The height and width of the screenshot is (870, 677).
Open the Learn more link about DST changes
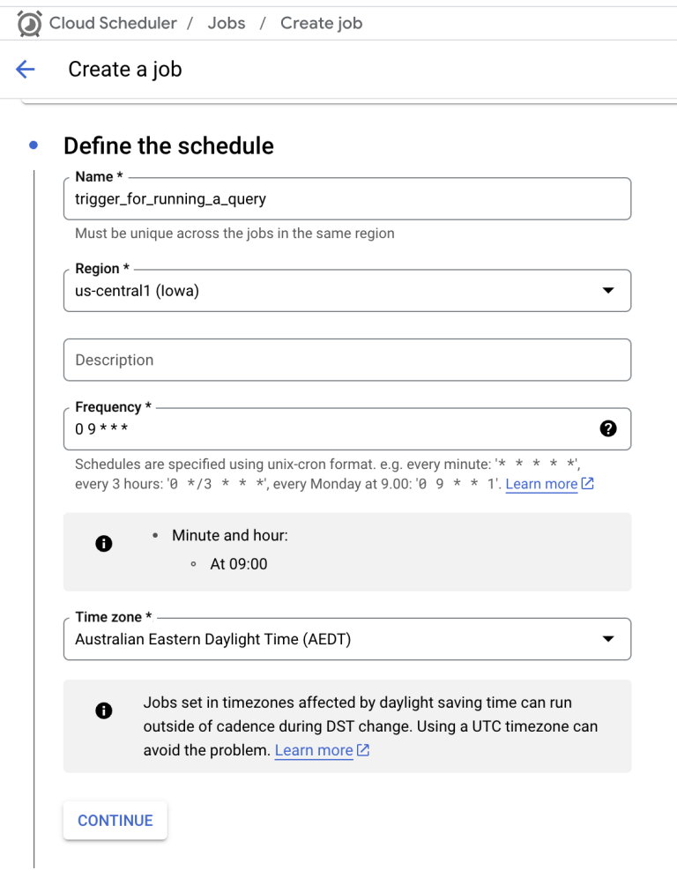[x=313, y=750]
